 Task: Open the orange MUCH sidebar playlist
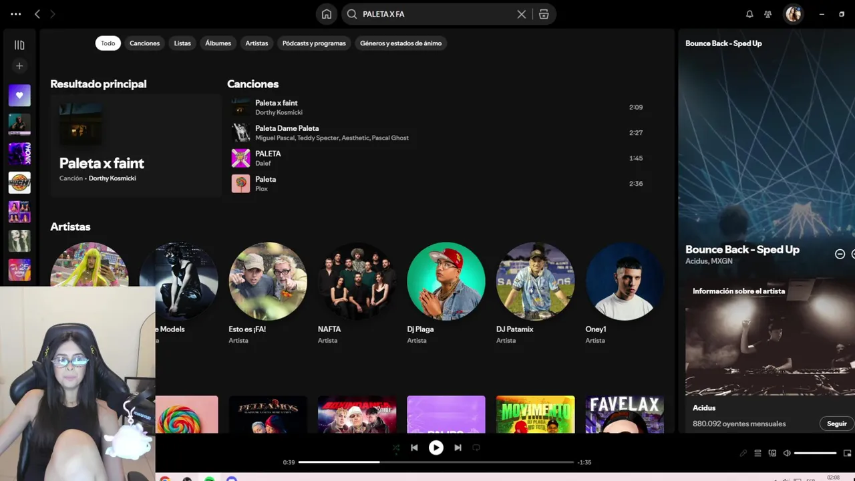[x=19, y=182]
